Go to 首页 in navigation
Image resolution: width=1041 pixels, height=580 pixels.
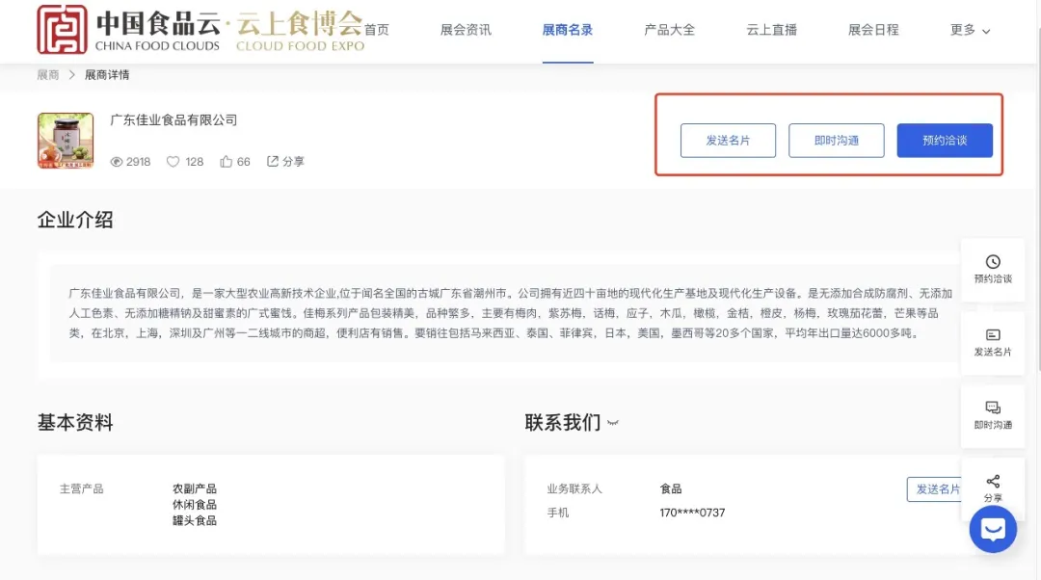click(377, 30)
